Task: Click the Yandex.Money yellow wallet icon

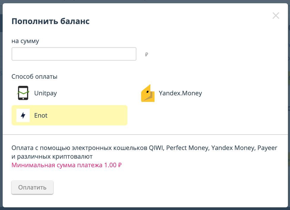Action: (x=148, y=93)
